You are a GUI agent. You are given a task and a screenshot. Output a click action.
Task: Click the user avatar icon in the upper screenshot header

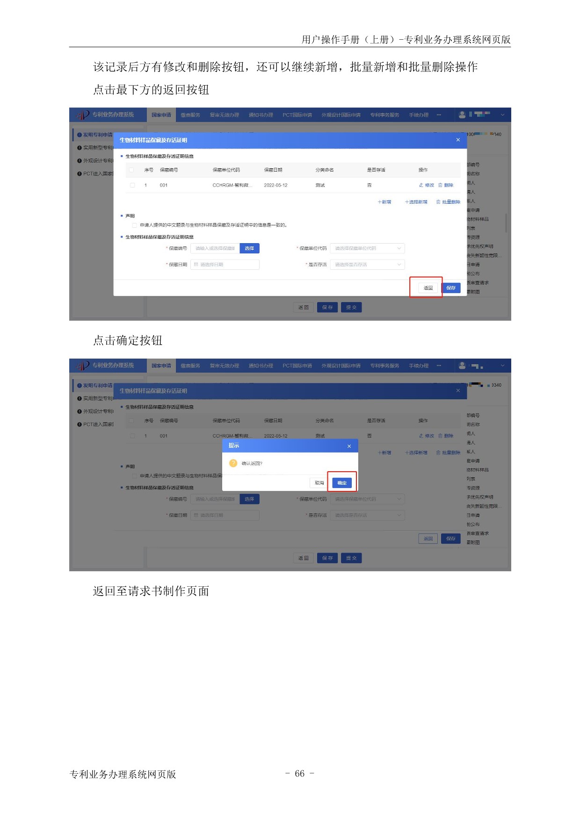[x=462, y=115]
